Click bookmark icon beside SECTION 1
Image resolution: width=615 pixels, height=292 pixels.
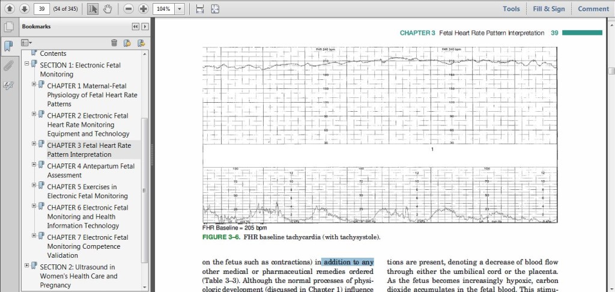tap(34, 64)
